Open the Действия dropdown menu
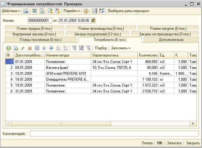 [11, 11]
